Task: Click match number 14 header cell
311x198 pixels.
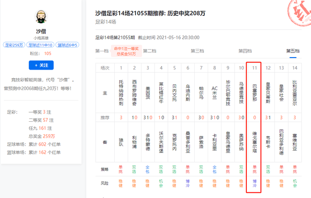Action: pos(295,68)
